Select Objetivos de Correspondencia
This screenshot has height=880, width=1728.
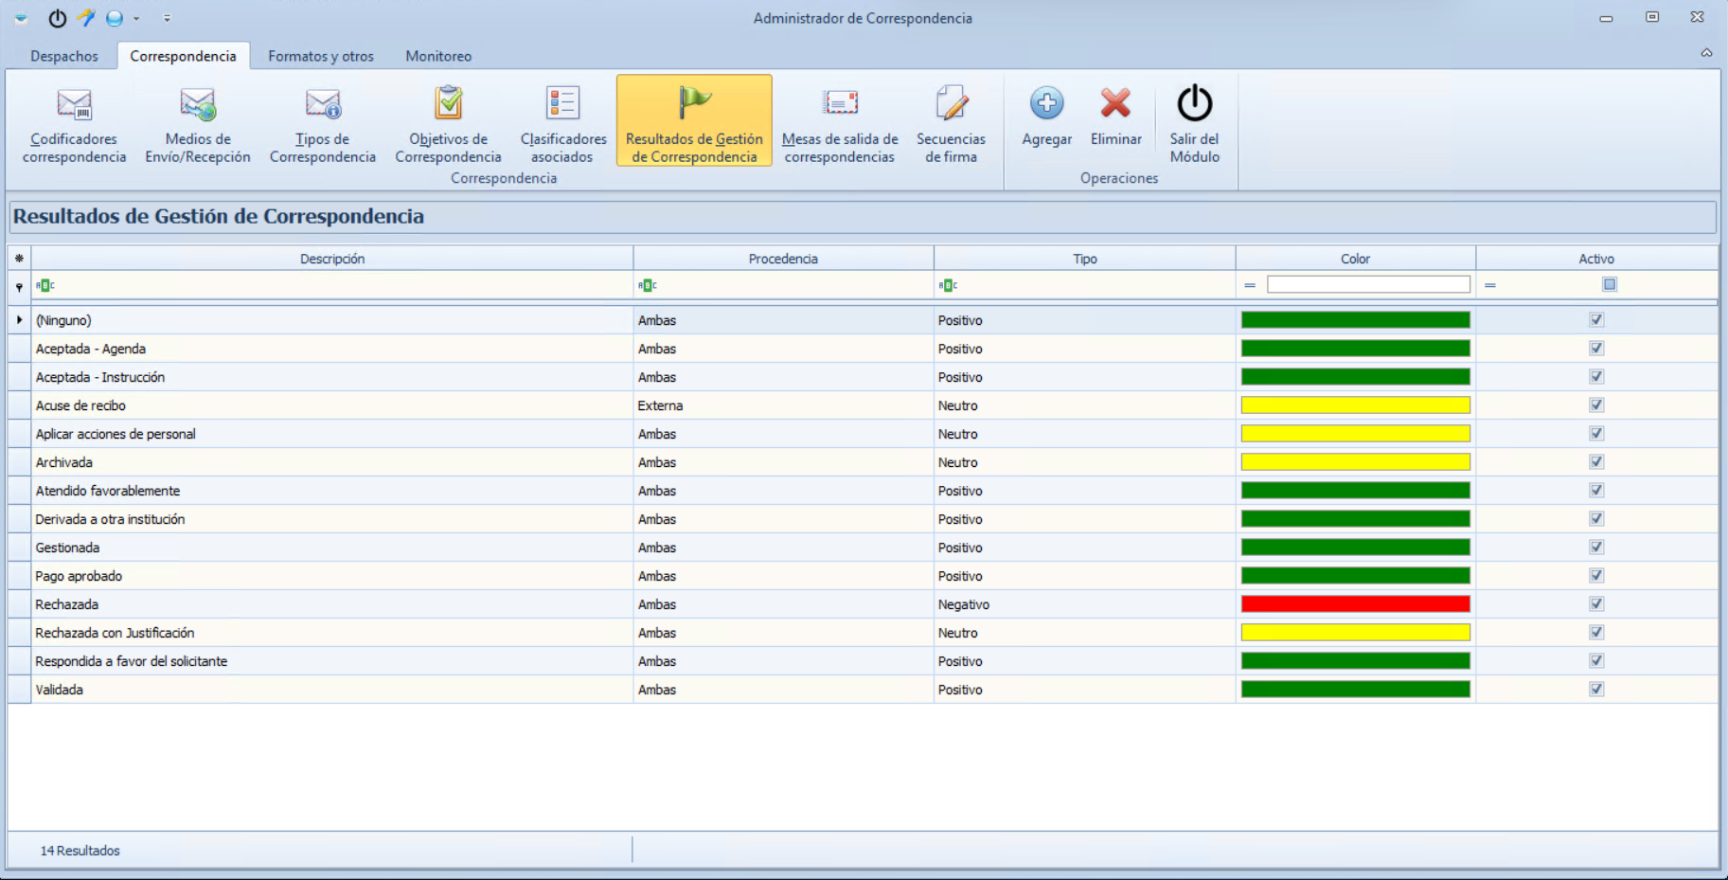pos(447,121)
